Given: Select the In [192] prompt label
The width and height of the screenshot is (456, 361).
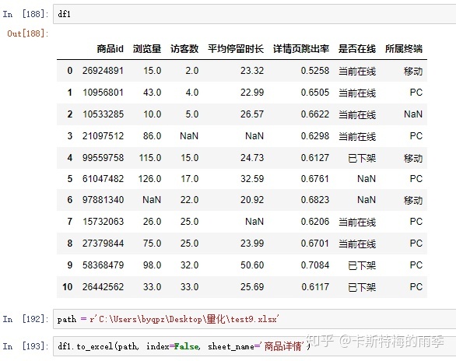Looking at the screenshot, I should [26, 319].
